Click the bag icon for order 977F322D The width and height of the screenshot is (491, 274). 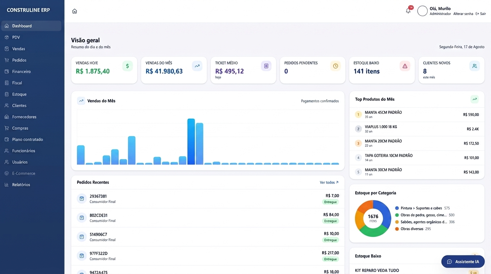pyautogui.click(x=82, y=256)
